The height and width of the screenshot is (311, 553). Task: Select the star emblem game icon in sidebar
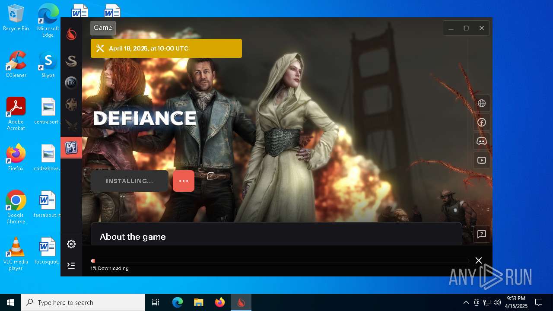[x=71, y=104]
